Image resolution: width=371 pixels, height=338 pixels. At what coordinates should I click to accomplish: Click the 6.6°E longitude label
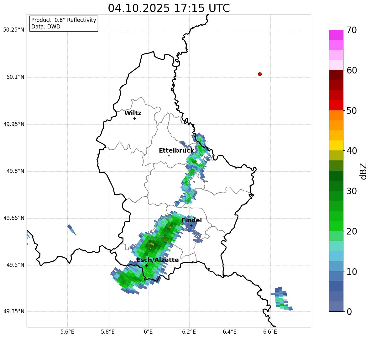click(270, 332)
